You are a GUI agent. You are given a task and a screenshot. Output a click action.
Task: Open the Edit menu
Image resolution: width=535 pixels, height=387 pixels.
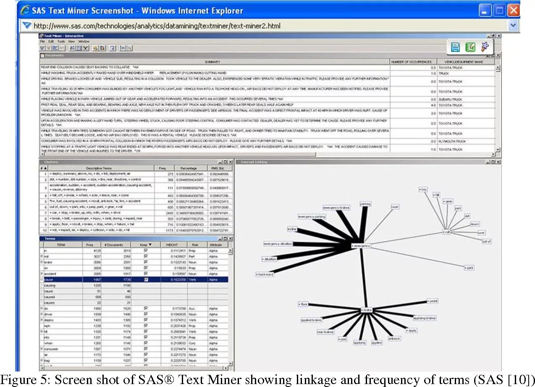coord(51,42)
